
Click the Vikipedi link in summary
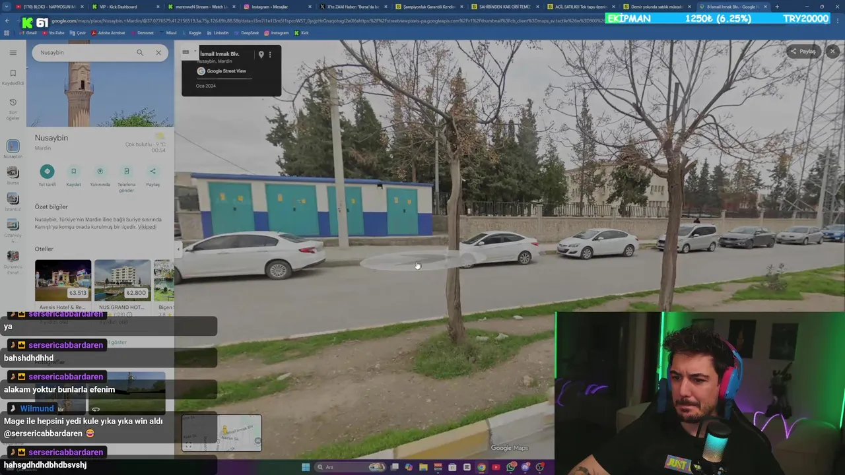click(147, 227)
